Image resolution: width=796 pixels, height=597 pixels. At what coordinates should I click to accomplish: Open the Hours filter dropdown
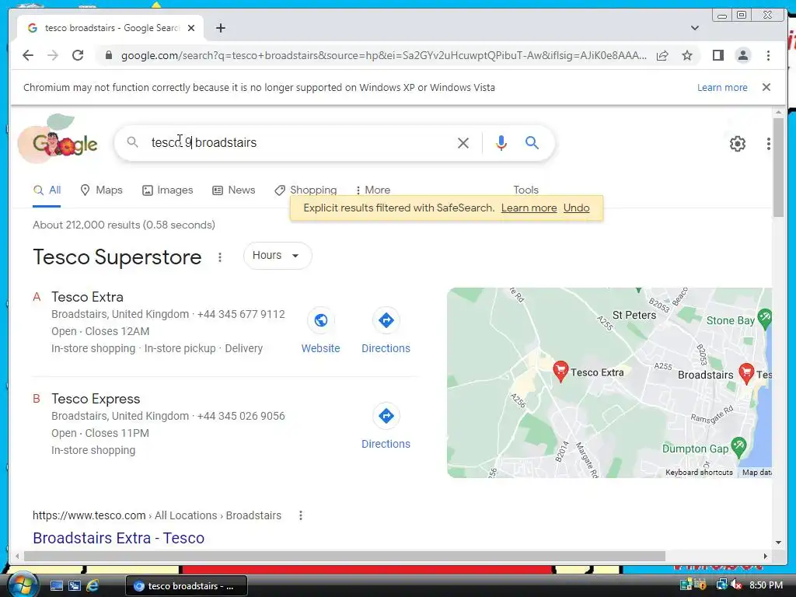click(x=278, y=255)
